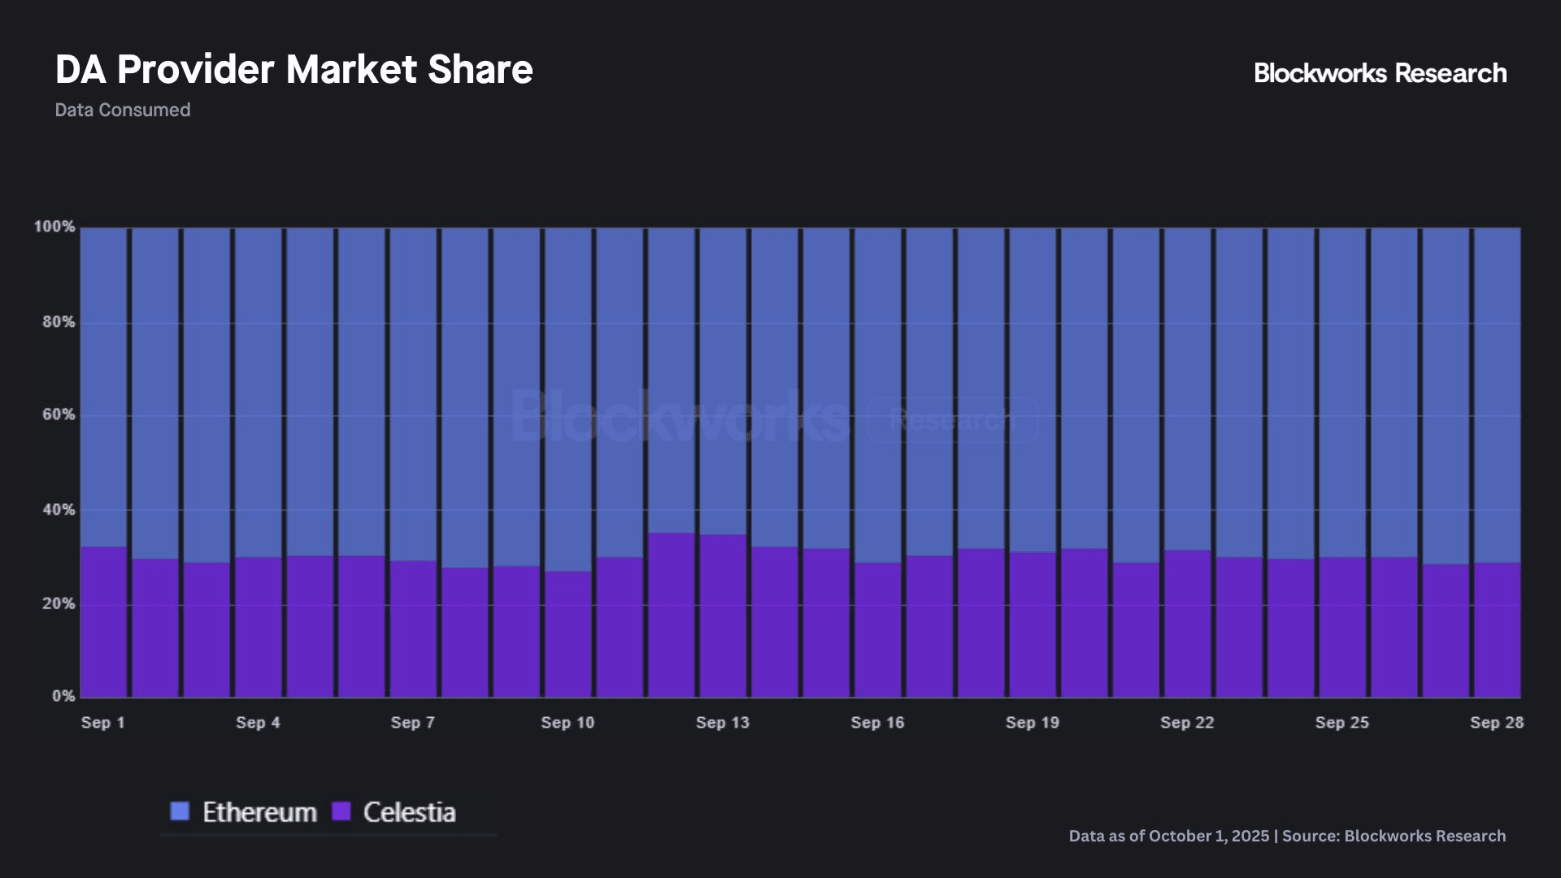This screenshot has height=878, width=1561.
Task: Click the Data Consumed subtitle
Action: click(123, 110)
